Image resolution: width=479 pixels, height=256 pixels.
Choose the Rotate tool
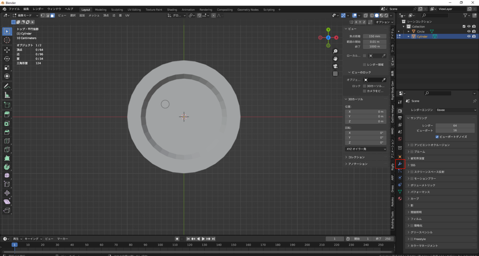[7, 59]
